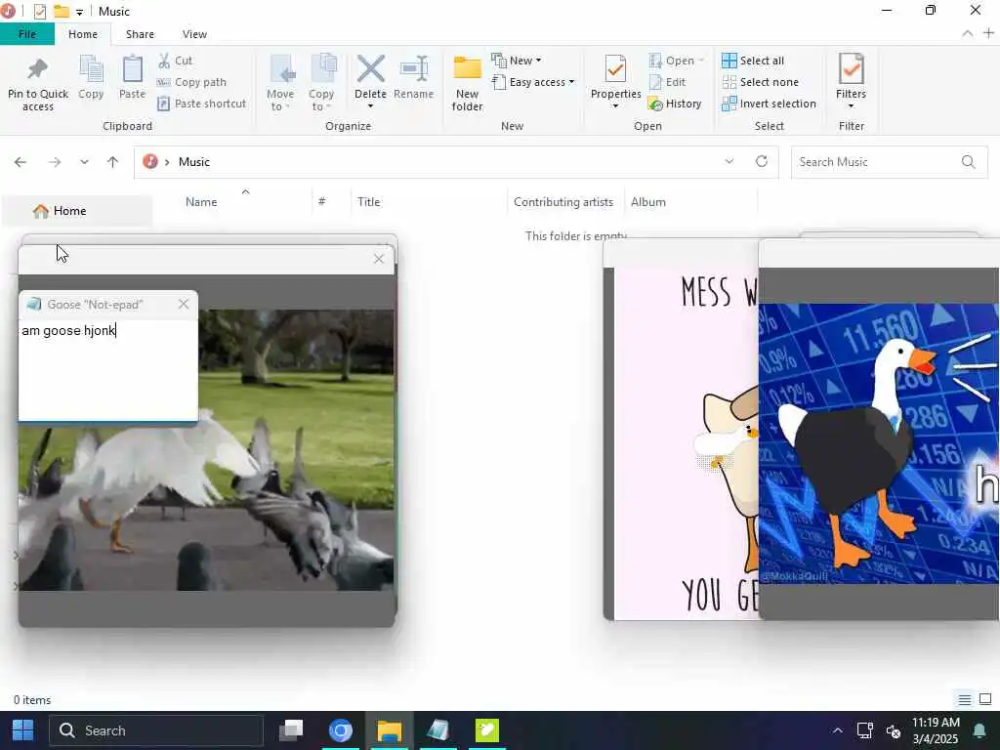This screenshot has height=750, width=1000.
Task: Sort by Contributing artists column
Action: click(x=563, y=202)
